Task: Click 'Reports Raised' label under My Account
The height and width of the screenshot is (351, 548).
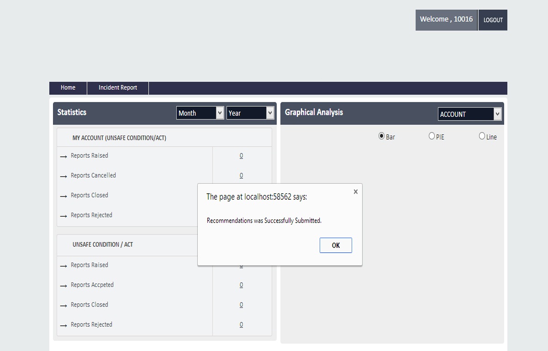Action: pos(90,156)
